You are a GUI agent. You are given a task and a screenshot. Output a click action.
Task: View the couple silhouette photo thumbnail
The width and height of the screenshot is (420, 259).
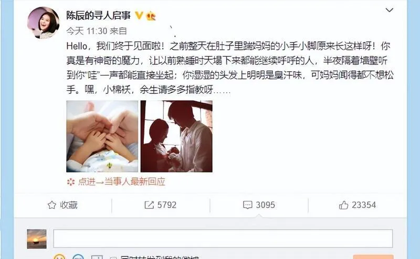tap(176, 136)
